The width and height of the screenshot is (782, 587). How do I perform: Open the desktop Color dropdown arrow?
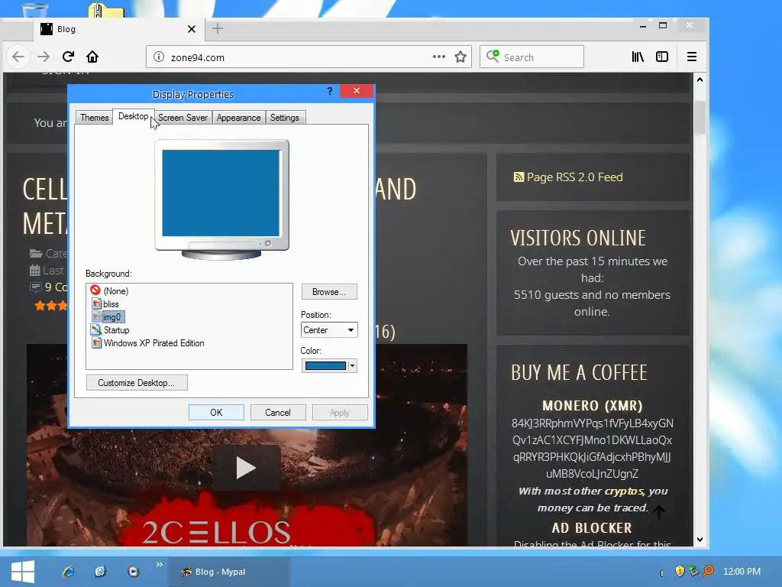352,366
